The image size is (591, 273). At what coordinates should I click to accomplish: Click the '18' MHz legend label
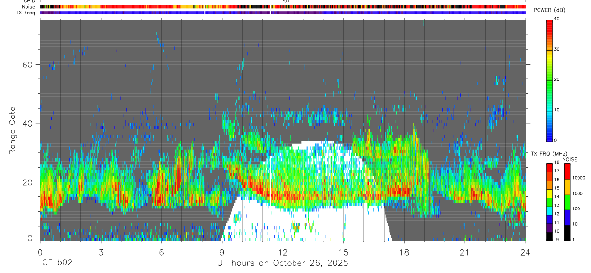pyautogui.click(x=557, y=163)
